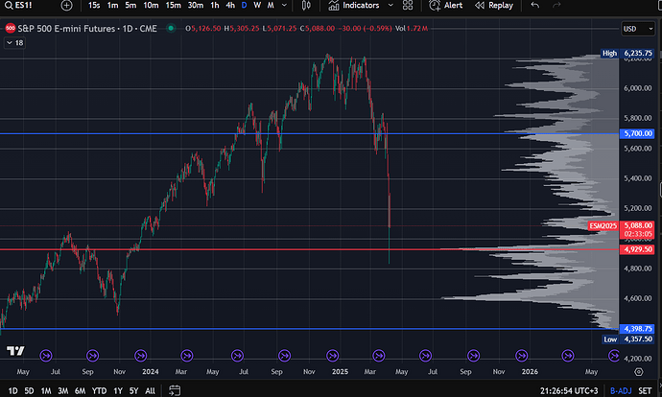This screenshot has width=662, height=397.
Task: Open the Indicators menu
Action: 353,6
